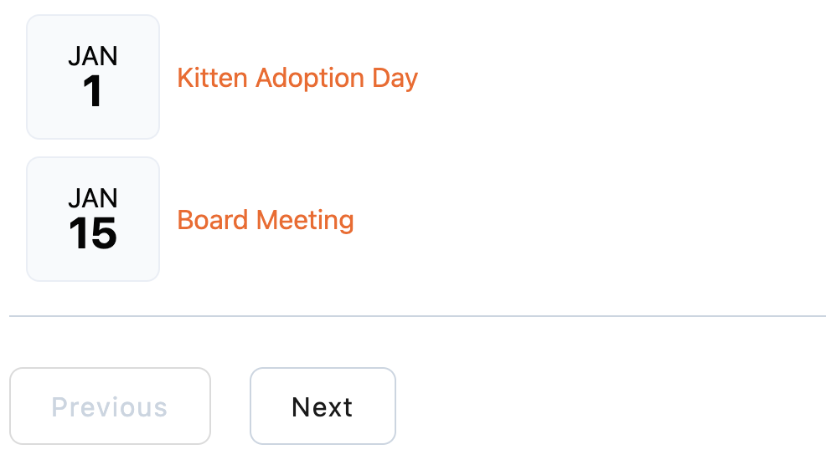Screen dimensions: 826x475
Task: Go to the Next page of events
Action: [323, 406]
